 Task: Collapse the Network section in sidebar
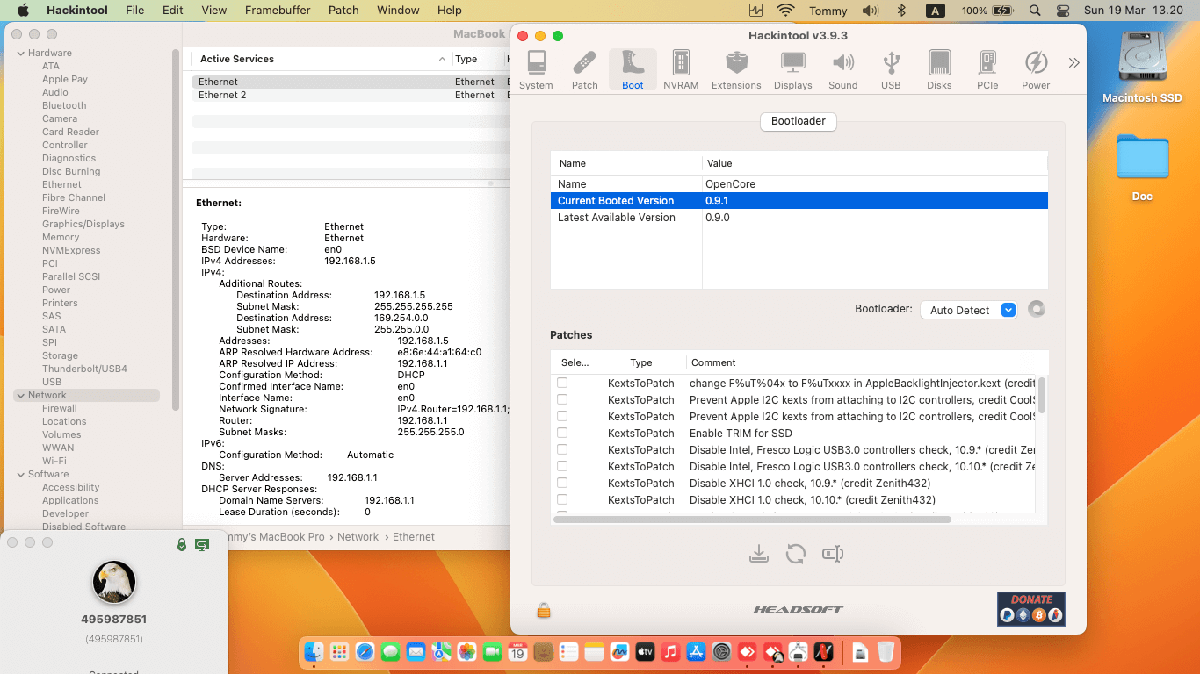(21, 396)
